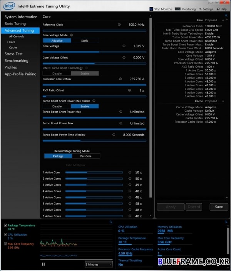This screenshot has width=231, height=271.
Task: Open the 5 Minutes time range dropdown
Action: (x=99, y=264)
